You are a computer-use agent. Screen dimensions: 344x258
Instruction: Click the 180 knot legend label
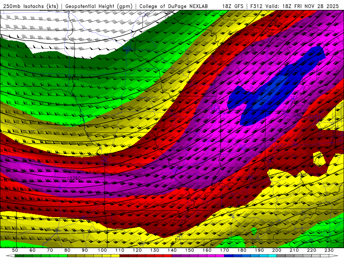coord(242,250)
